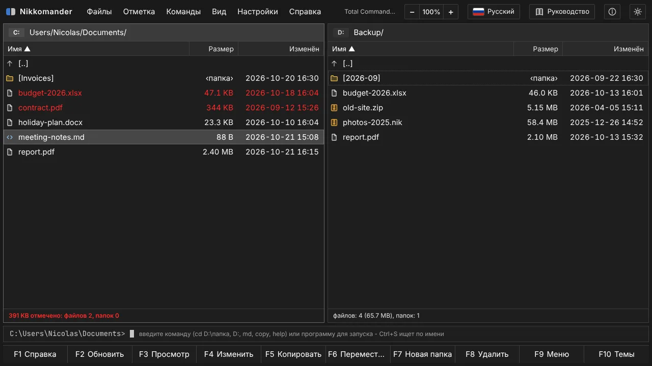The width and height of the screenshot is (652, 366).
Task: Click the F5 Копировать button
Action: (293, 354)
